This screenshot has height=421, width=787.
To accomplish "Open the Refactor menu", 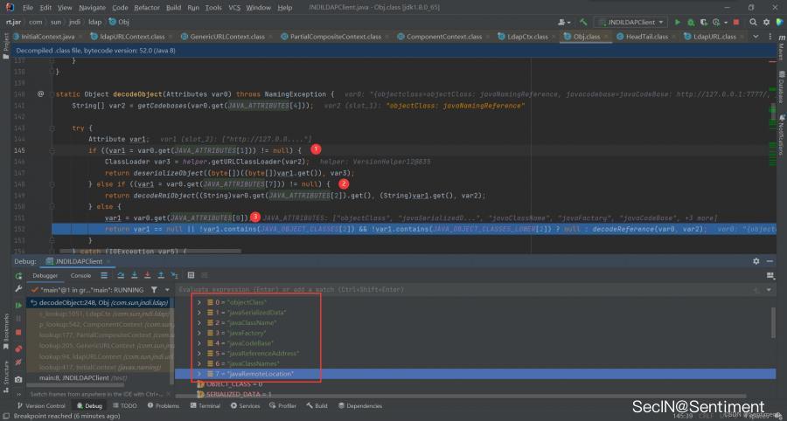I will click(146, 7).
